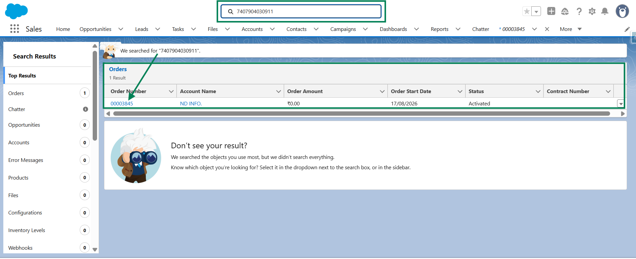Viewport: 636px width, 259px height.
Task: Open the Opportunities tab
Action: click(95, 29)
